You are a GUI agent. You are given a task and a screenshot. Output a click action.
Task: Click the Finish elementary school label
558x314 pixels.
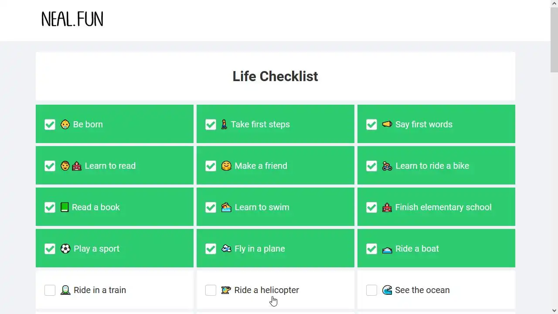pyautogui.click(x=443, y=207)
